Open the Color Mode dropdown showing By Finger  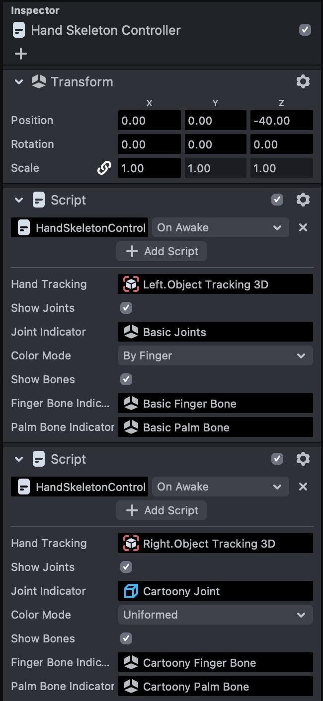coord(215,356)
